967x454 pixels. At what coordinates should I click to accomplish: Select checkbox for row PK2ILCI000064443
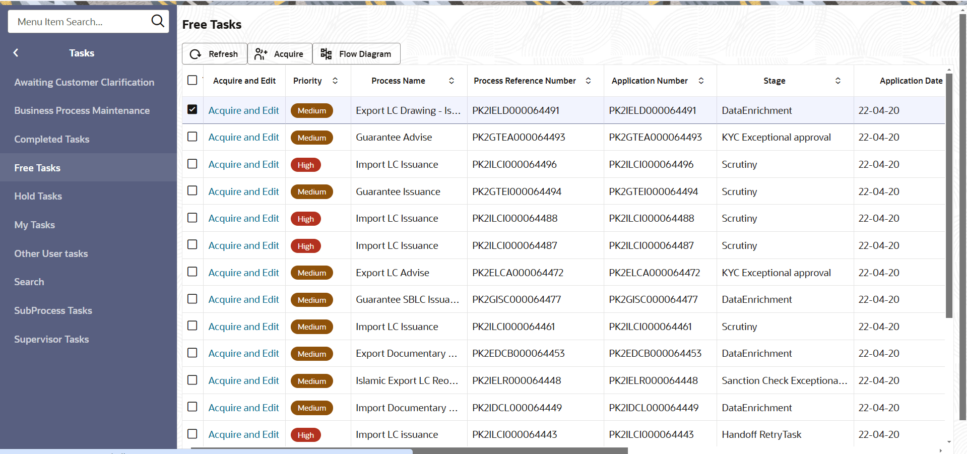pos(192,434)
